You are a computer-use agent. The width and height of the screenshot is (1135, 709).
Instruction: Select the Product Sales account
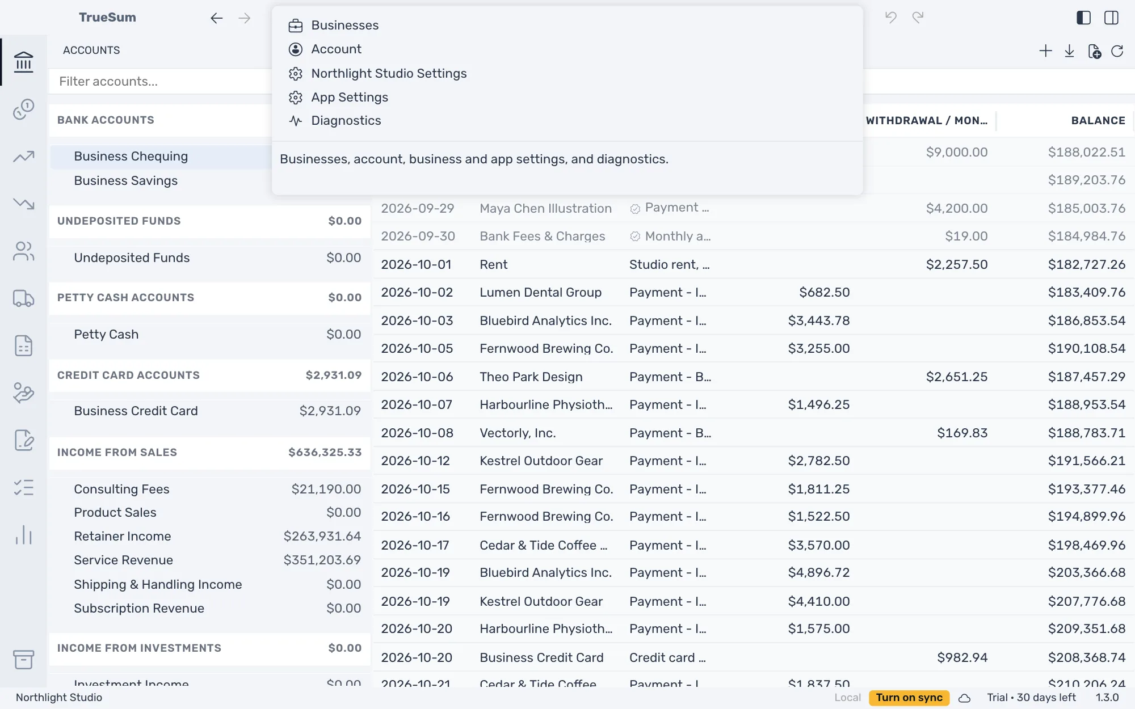coord(209,512)
